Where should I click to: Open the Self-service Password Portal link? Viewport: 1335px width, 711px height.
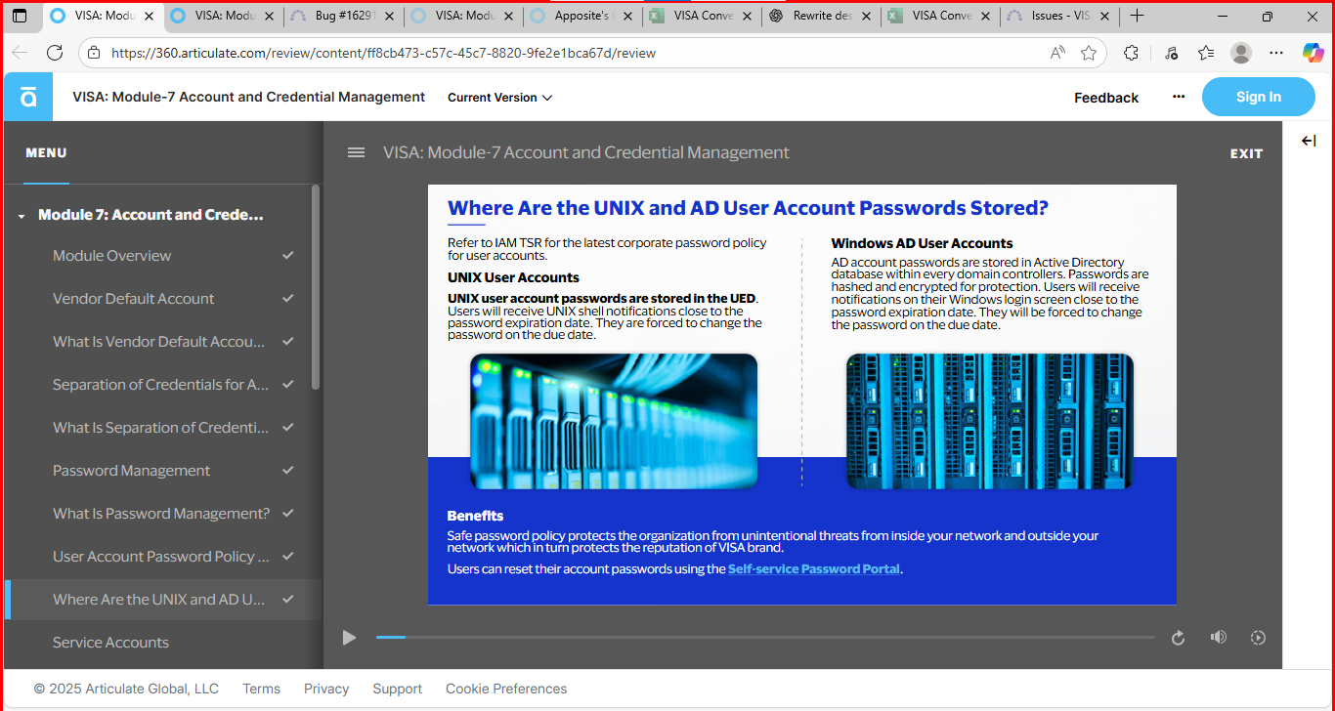[814, 568]
